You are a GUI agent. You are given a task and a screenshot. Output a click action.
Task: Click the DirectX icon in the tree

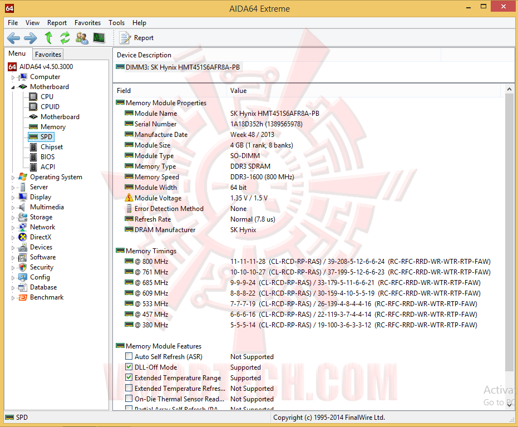pos(23,237)
